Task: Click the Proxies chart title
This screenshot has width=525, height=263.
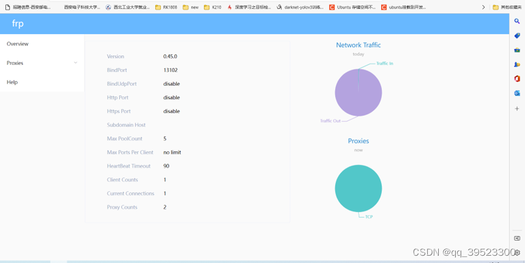Action: pyautogui.click(x=358, y=141)
